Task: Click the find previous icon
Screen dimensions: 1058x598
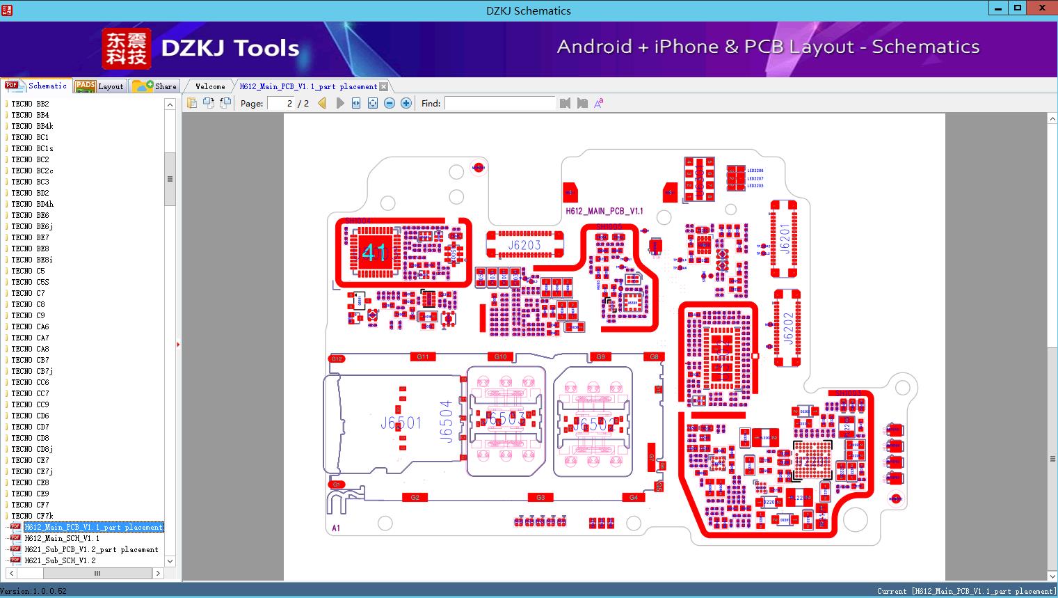Action: pos(565,103)
